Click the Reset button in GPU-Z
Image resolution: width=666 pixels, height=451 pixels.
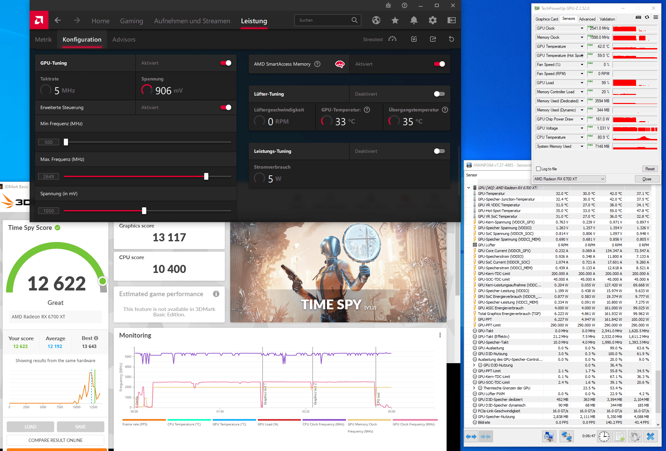click(650, 169)
